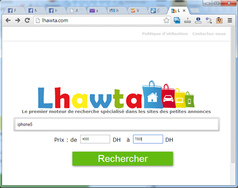Focus the search field containing iphone5

pos(117,124)
